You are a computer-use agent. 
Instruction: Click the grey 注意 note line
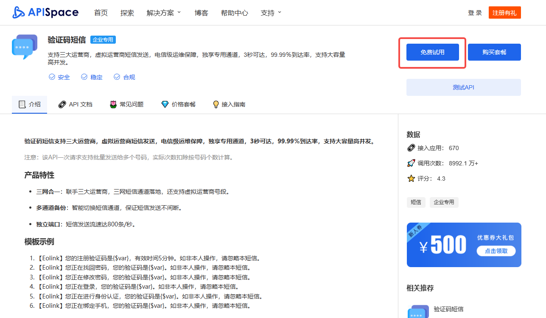click(x=129, y=157)
